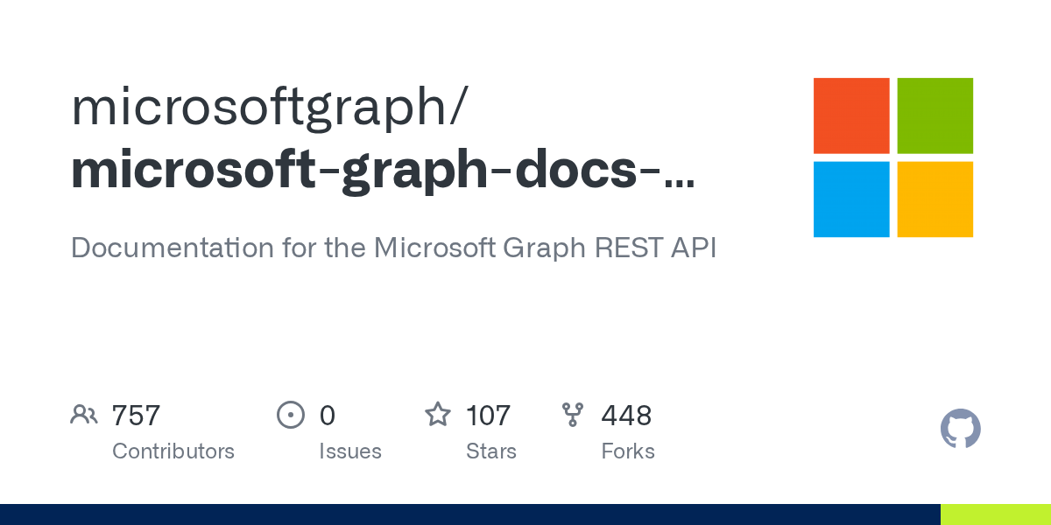Click the Issues circle icon
Image resolution: width=1051 pixels, height=525 pixels.
coord(290,415)
